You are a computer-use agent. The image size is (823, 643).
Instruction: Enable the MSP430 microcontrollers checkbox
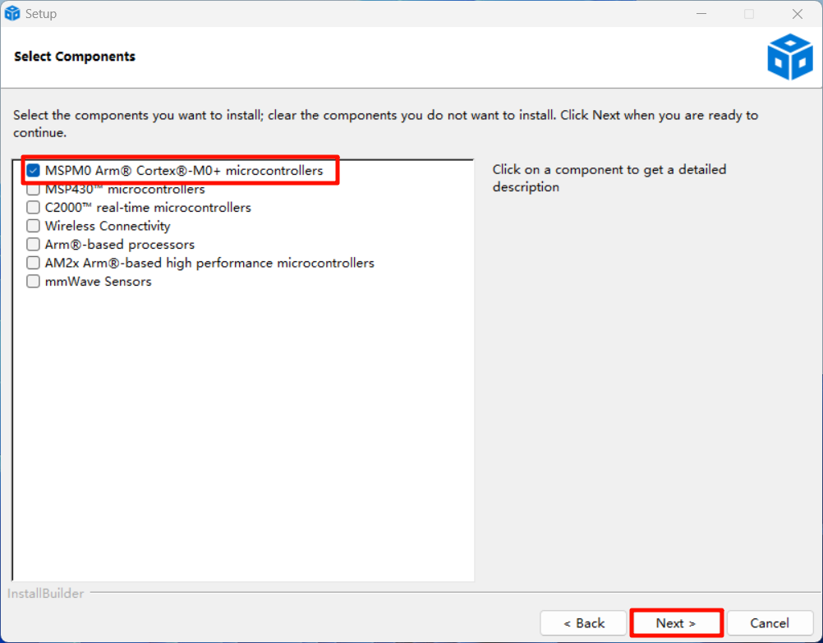[33, 190]
